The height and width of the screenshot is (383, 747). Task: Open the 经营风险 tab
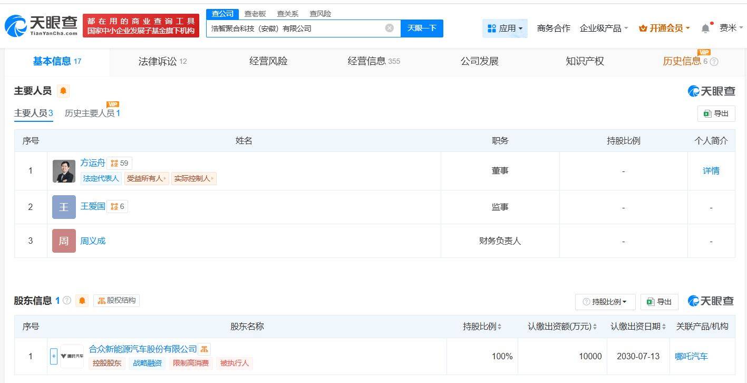tap(268, 61)
